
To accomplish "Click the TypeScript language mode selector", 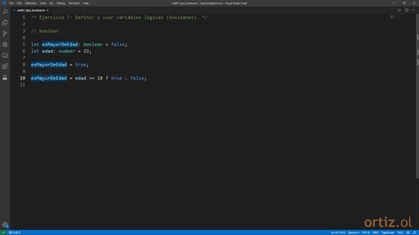I will tap(388, 232).
